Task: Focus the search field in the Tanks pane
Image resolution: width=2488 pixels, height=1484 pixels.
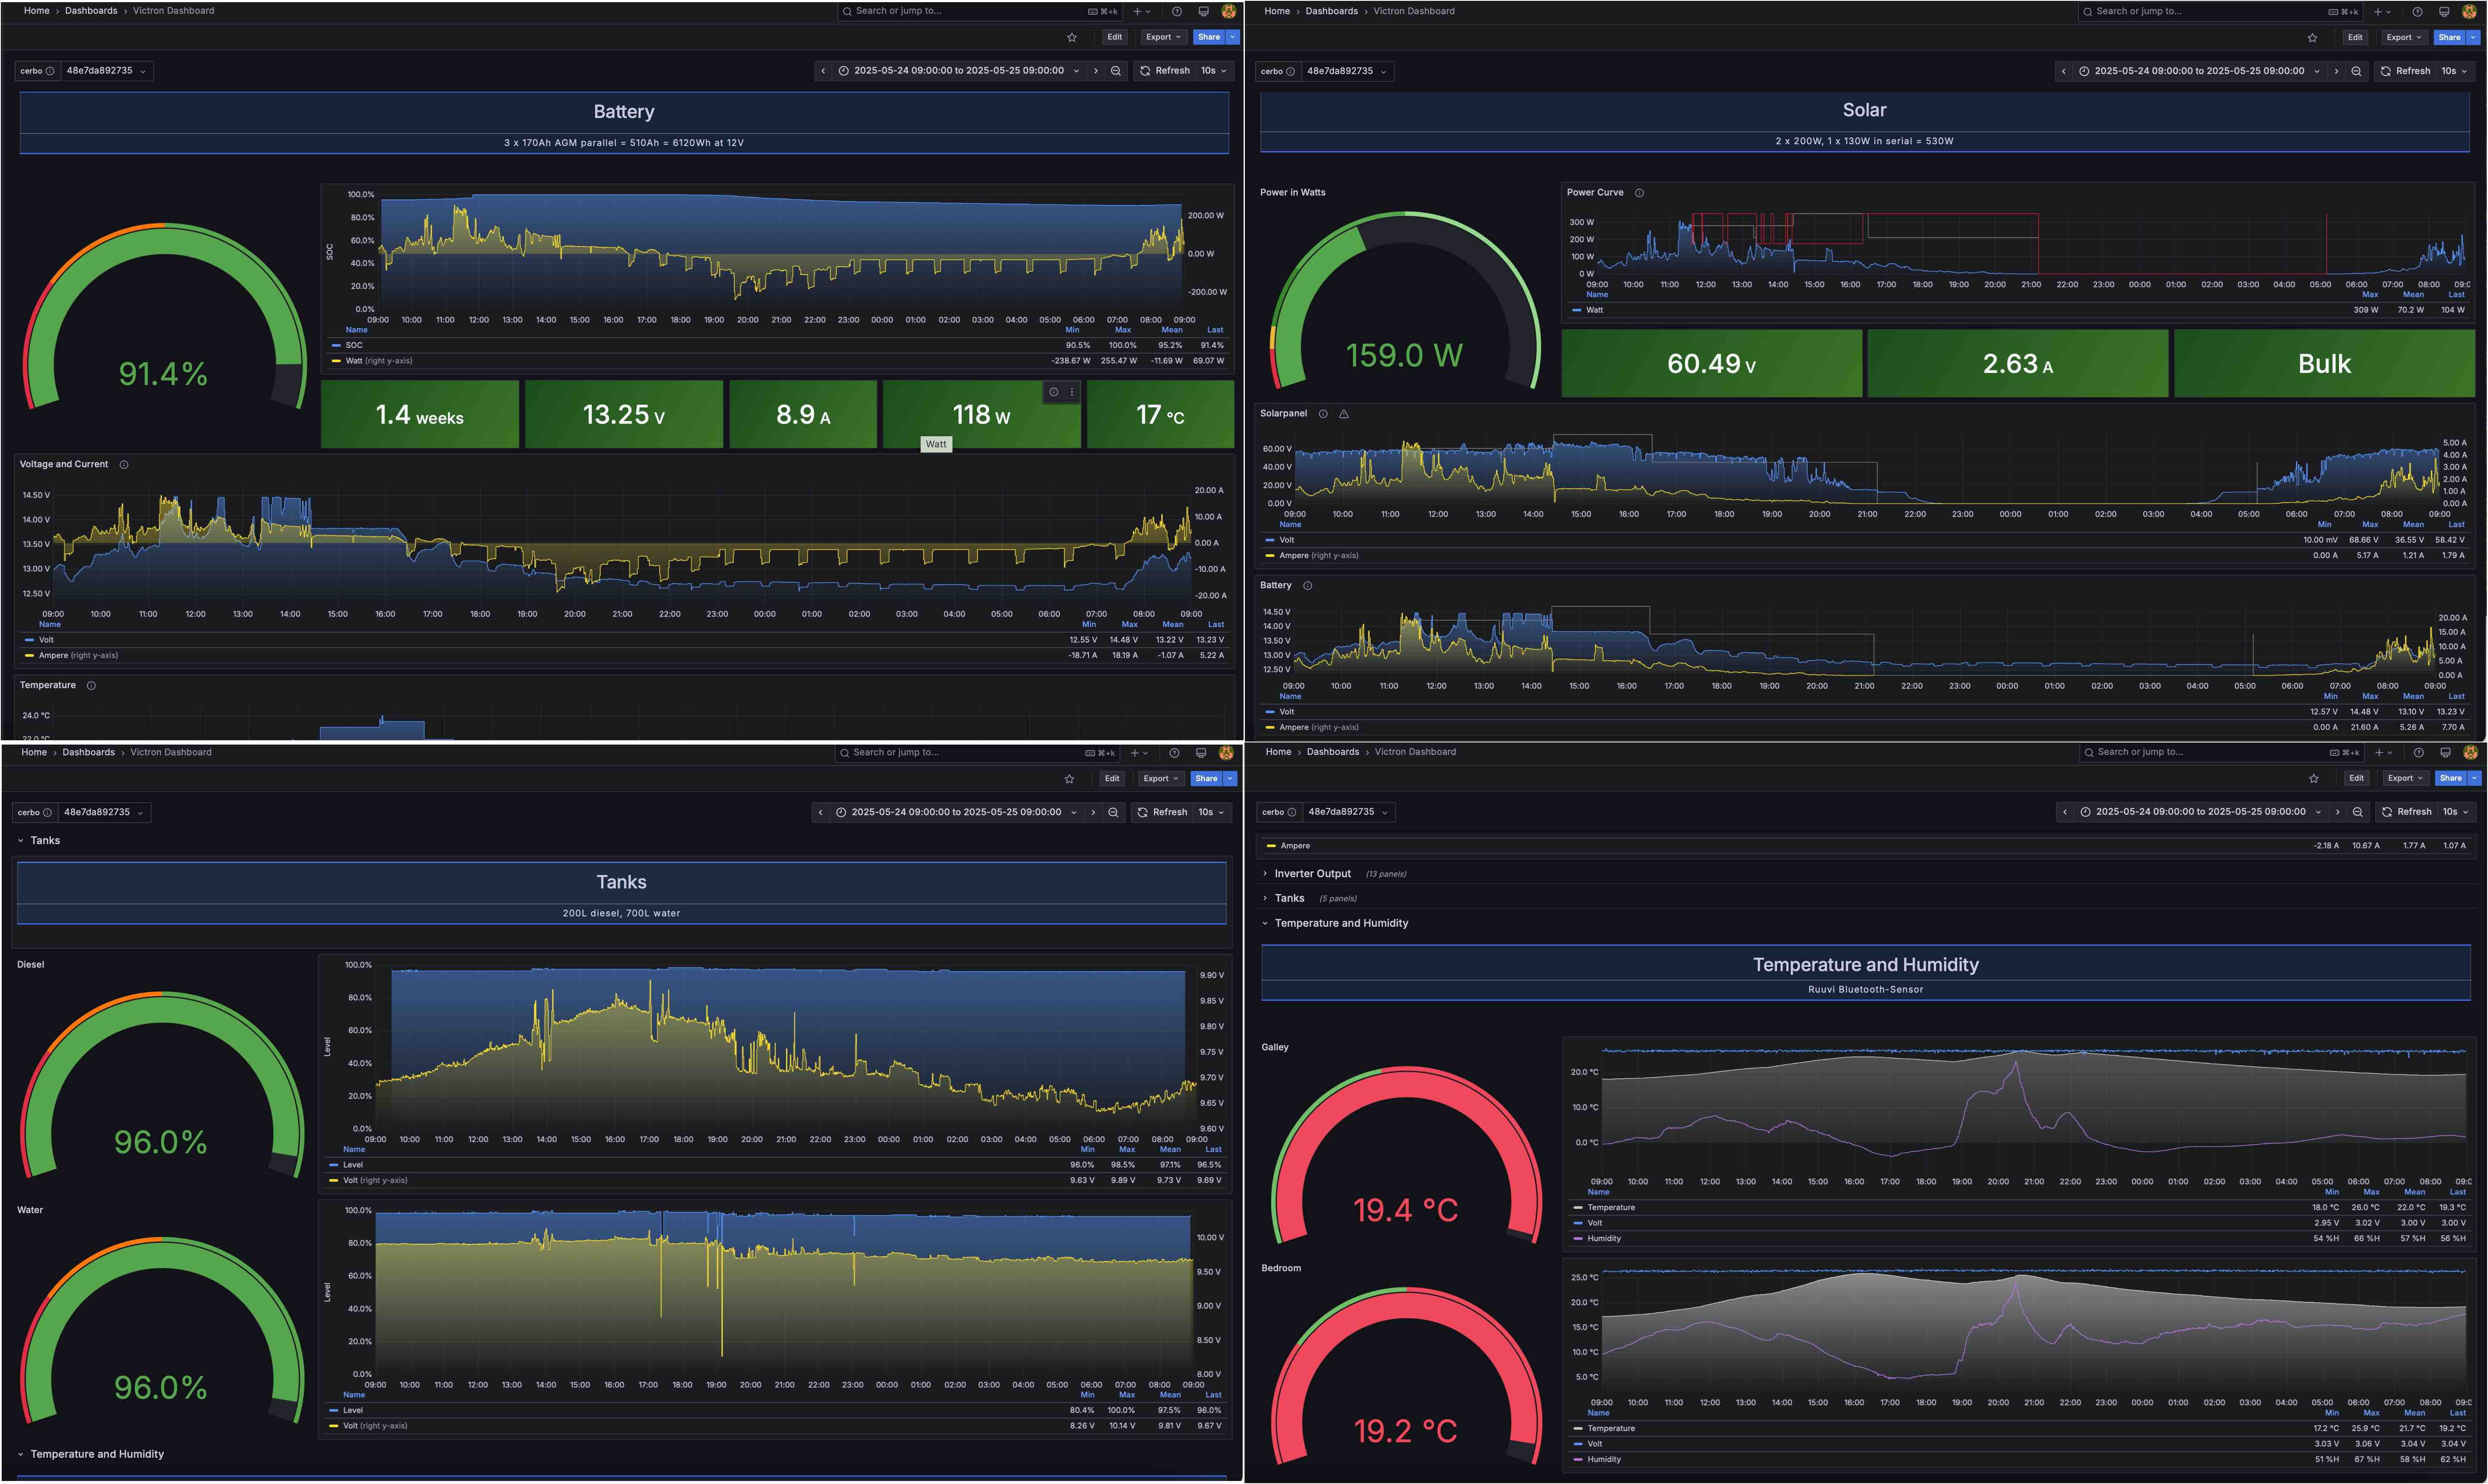Action: pos(977,753)
